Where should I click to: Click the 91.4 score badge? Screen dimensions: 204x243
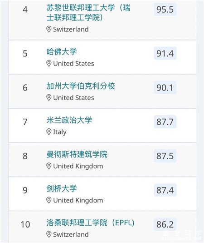[165, 53]
